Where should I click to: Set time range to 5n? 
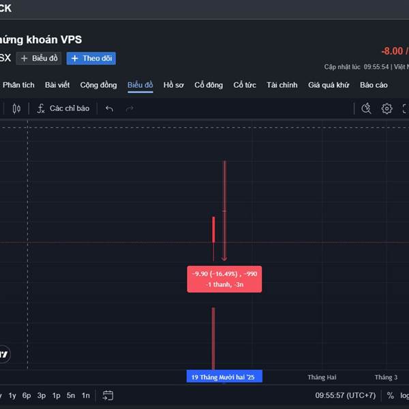71,395
